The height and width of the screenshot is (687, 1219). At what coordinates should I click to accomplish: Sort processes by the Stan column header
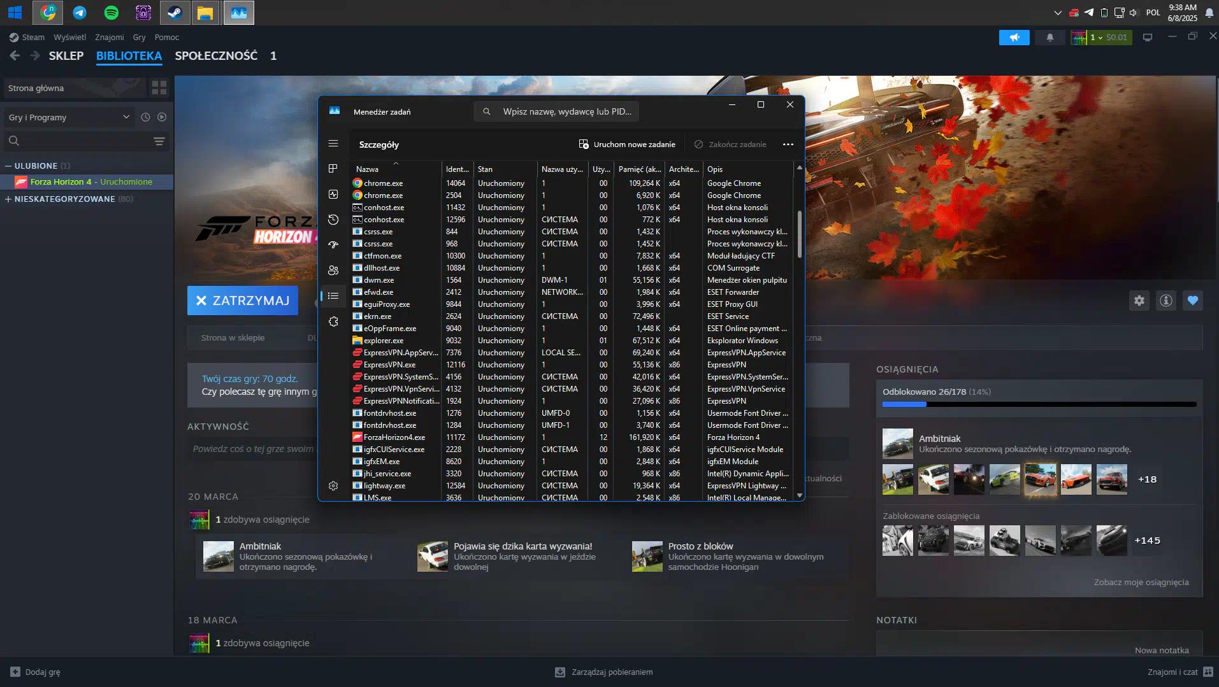click(x=505, y=169)
